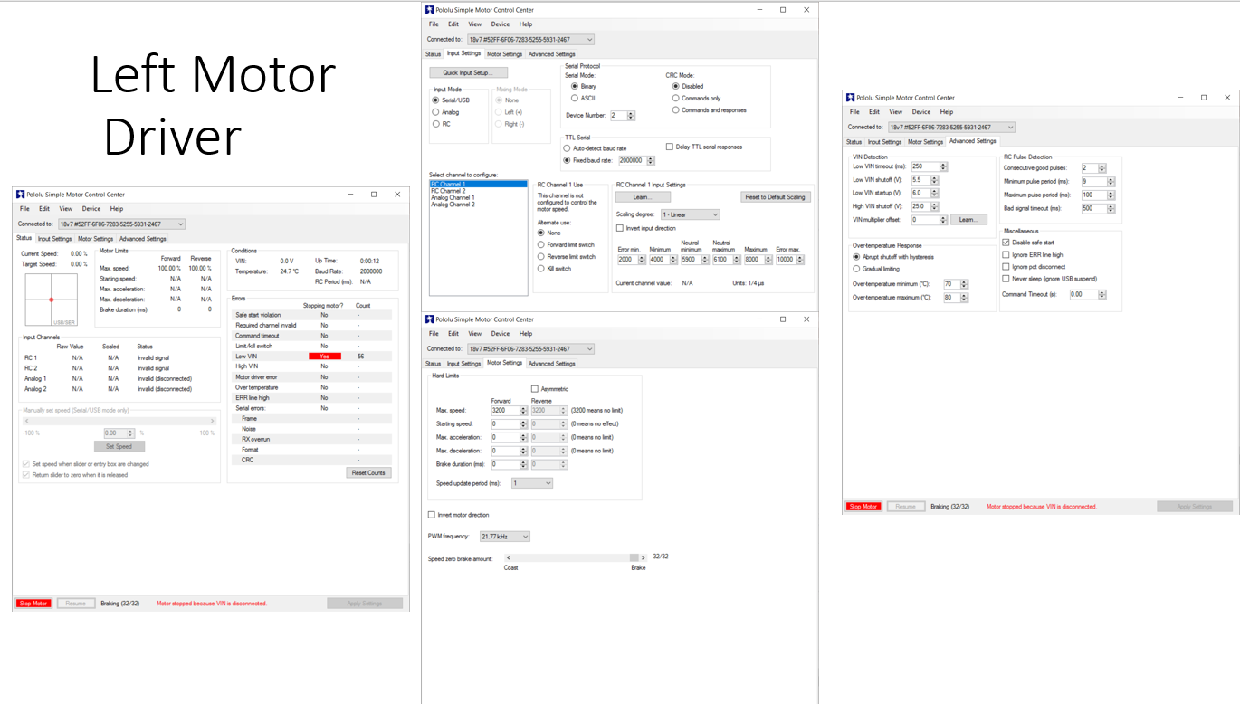Screen dimensions: 1240x704
Task: Click Over-temperature maximum field showing 80
Action: pyautogui.click(x=949, y=298)
